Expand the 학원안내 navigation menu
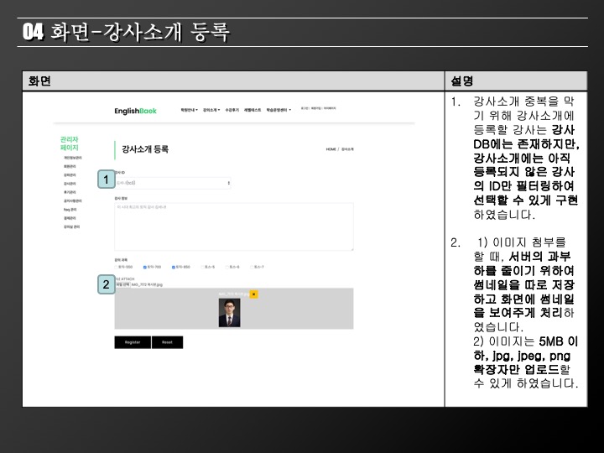 coord(189,110)
